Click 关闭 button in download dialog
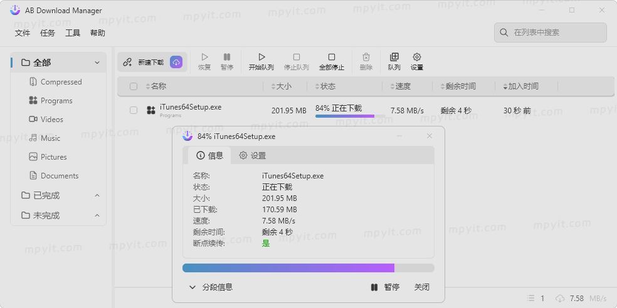617x308 pixels. click(x=422, y=287)
